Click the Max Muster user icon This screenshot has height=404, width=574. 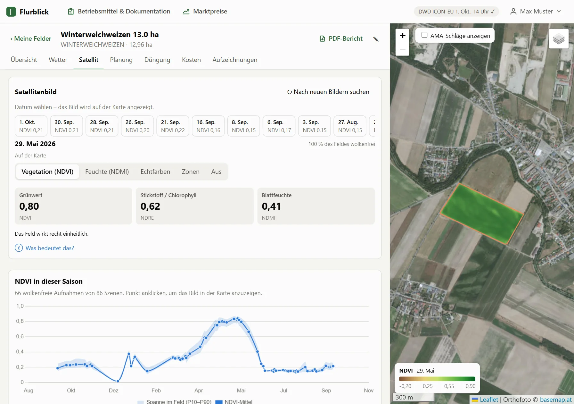tap(513, 12)
